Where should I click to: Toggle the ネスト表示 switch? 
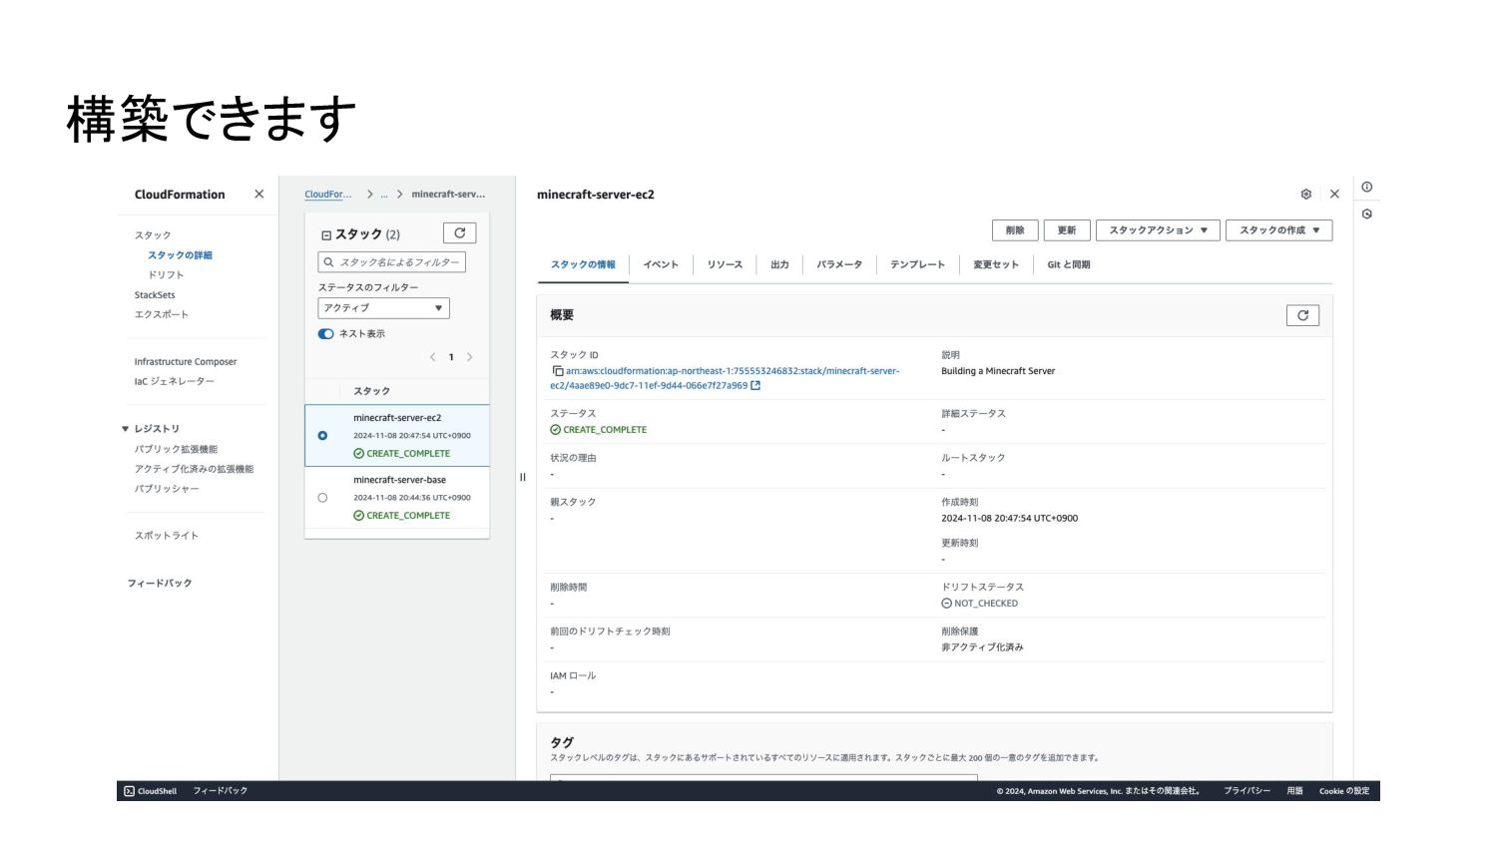325,334
